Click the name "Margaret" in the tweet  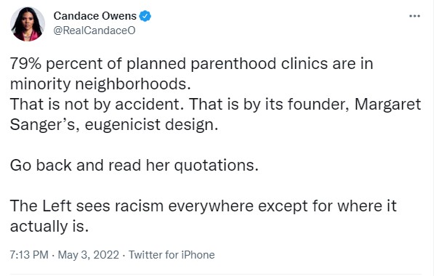(x=387, y=105)
